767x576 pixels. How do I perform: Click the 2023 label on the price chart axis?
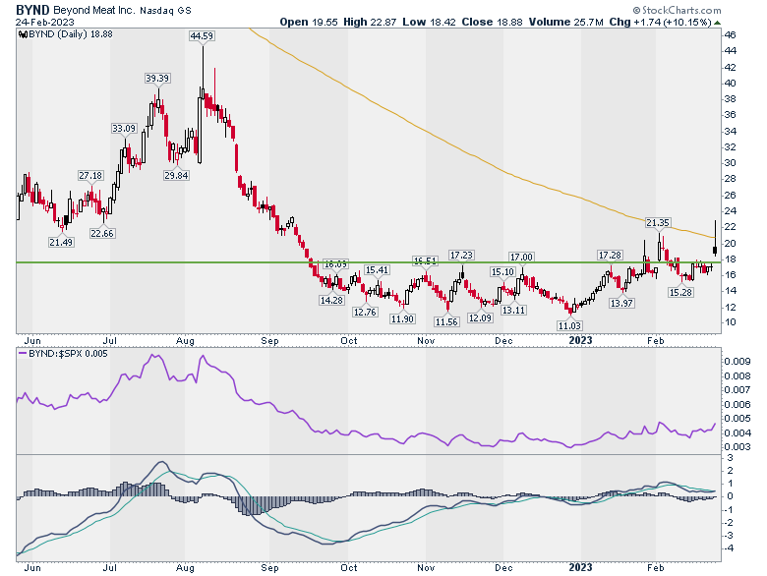(580, 340)
